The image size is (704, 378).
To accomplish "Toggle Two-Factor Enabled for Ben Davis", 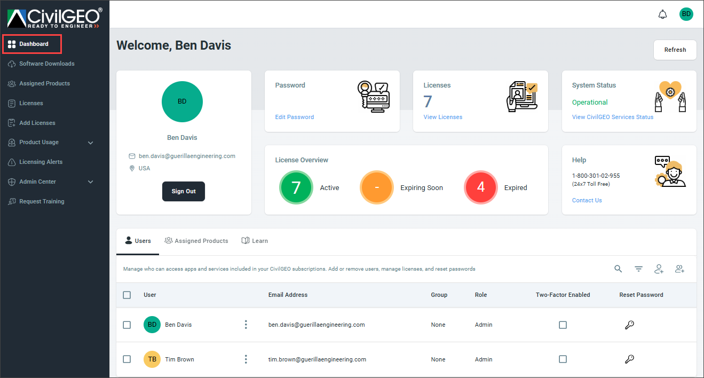I will point(563,325).
